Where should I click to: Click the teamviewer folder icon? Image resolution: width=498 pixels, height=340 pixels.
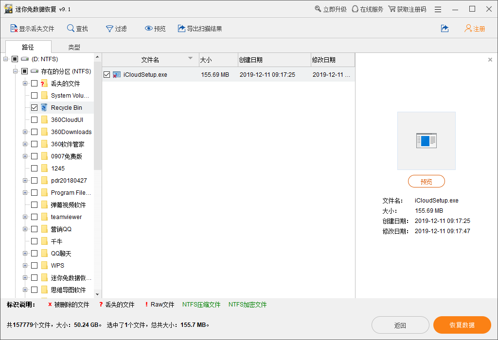(x=44, y=217)
